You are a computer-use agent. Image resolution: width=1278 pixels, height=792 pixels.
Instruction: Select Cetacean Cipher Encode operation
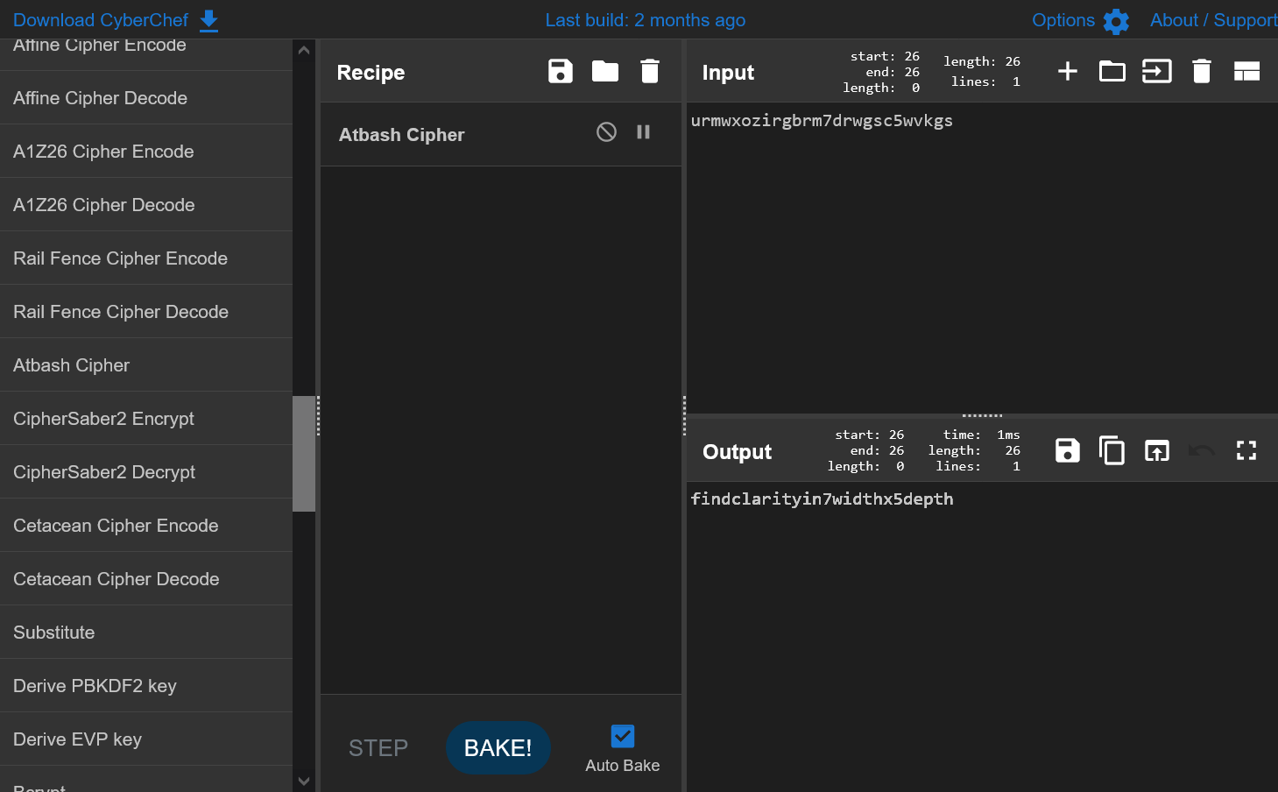pos(146,526)
